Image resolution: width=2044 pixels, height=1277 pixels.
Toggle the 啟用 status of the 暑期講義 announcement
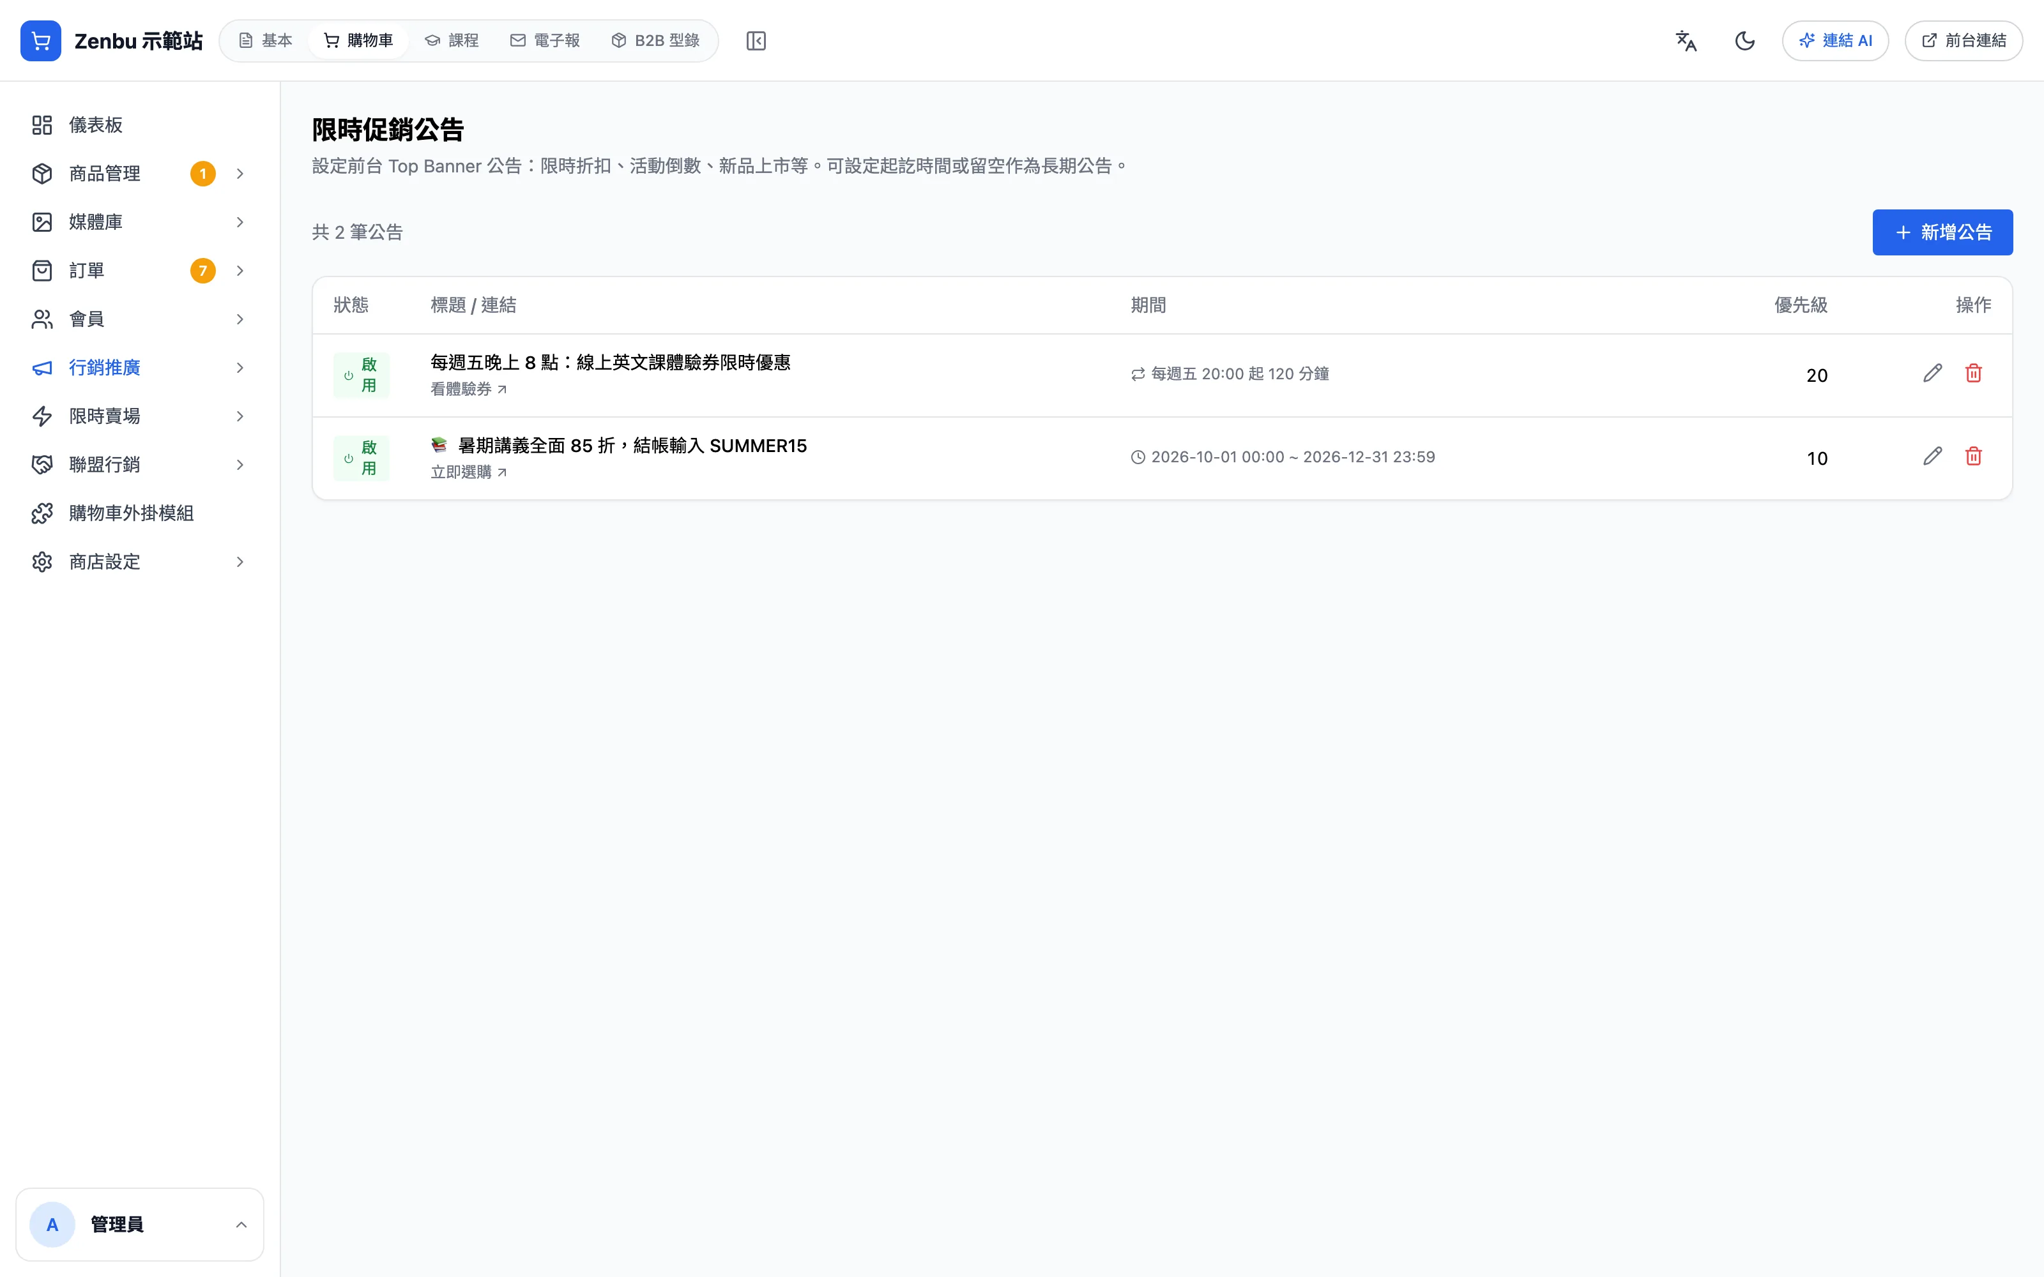362,458
